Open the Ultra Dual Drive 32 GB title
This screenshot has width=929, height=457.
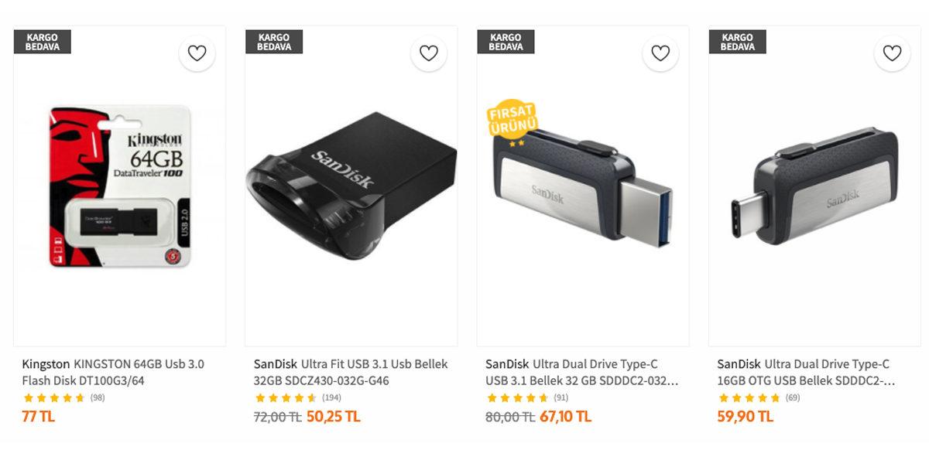click(x=582, y=372)
